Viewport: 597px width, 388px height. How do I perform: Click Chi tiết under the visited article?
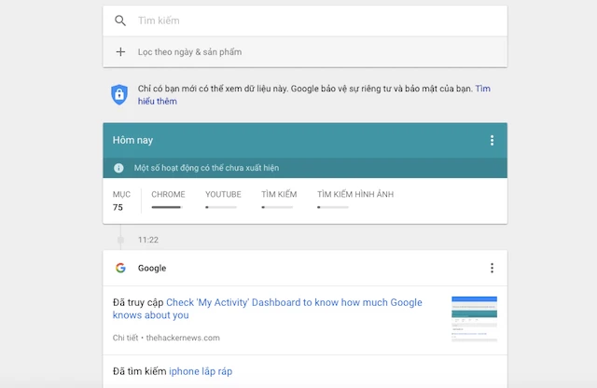pyautogui.click(x=125, y=338)
